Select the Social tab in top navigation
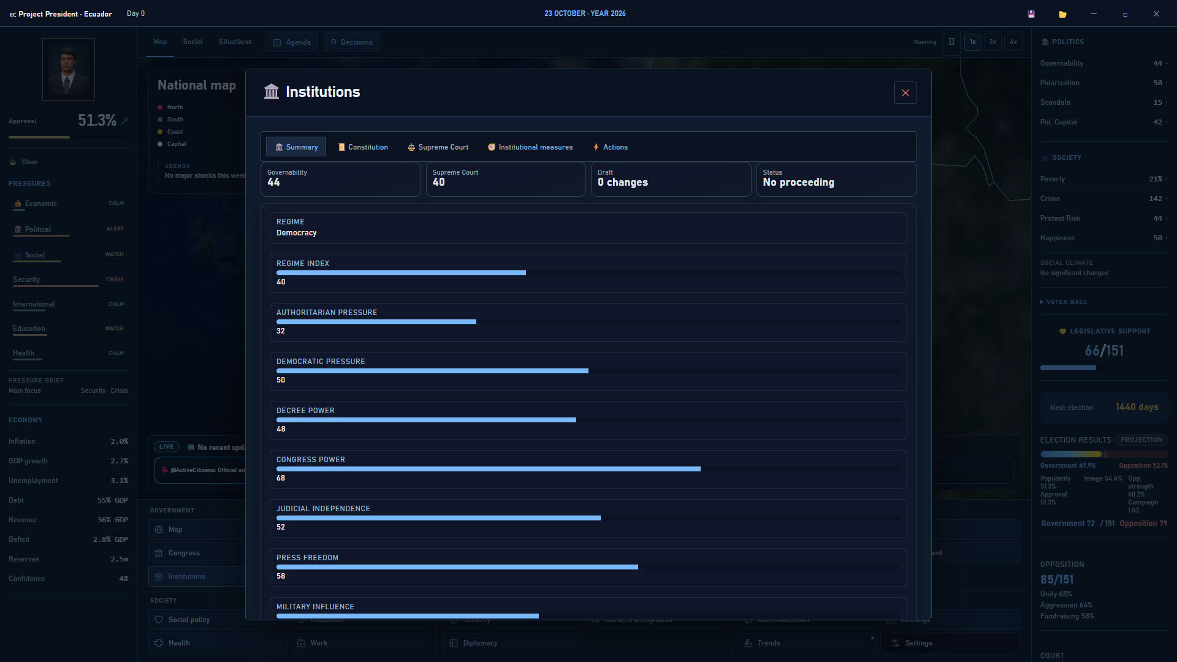Screen dimensions: 1177x662 [192, 42]
